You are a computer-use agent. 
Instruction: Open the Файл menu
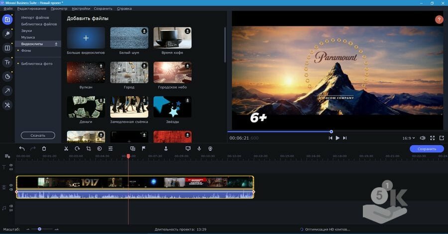(x=8, y=8)
